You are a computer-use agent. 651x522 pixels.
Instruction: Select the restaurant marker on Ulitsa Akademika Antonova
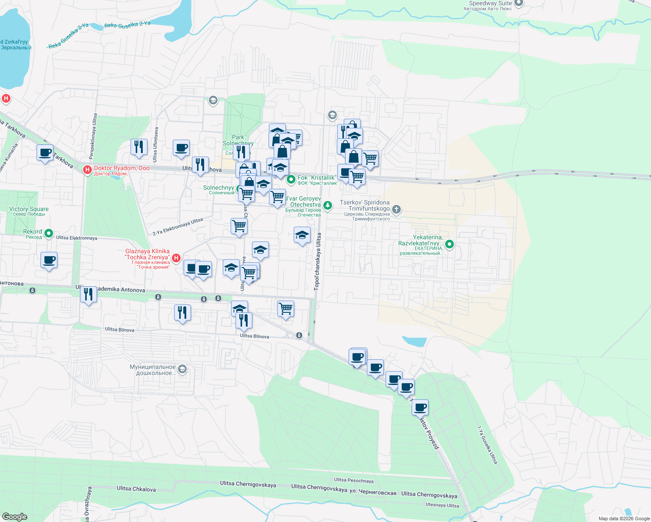(x=89, y=294)
